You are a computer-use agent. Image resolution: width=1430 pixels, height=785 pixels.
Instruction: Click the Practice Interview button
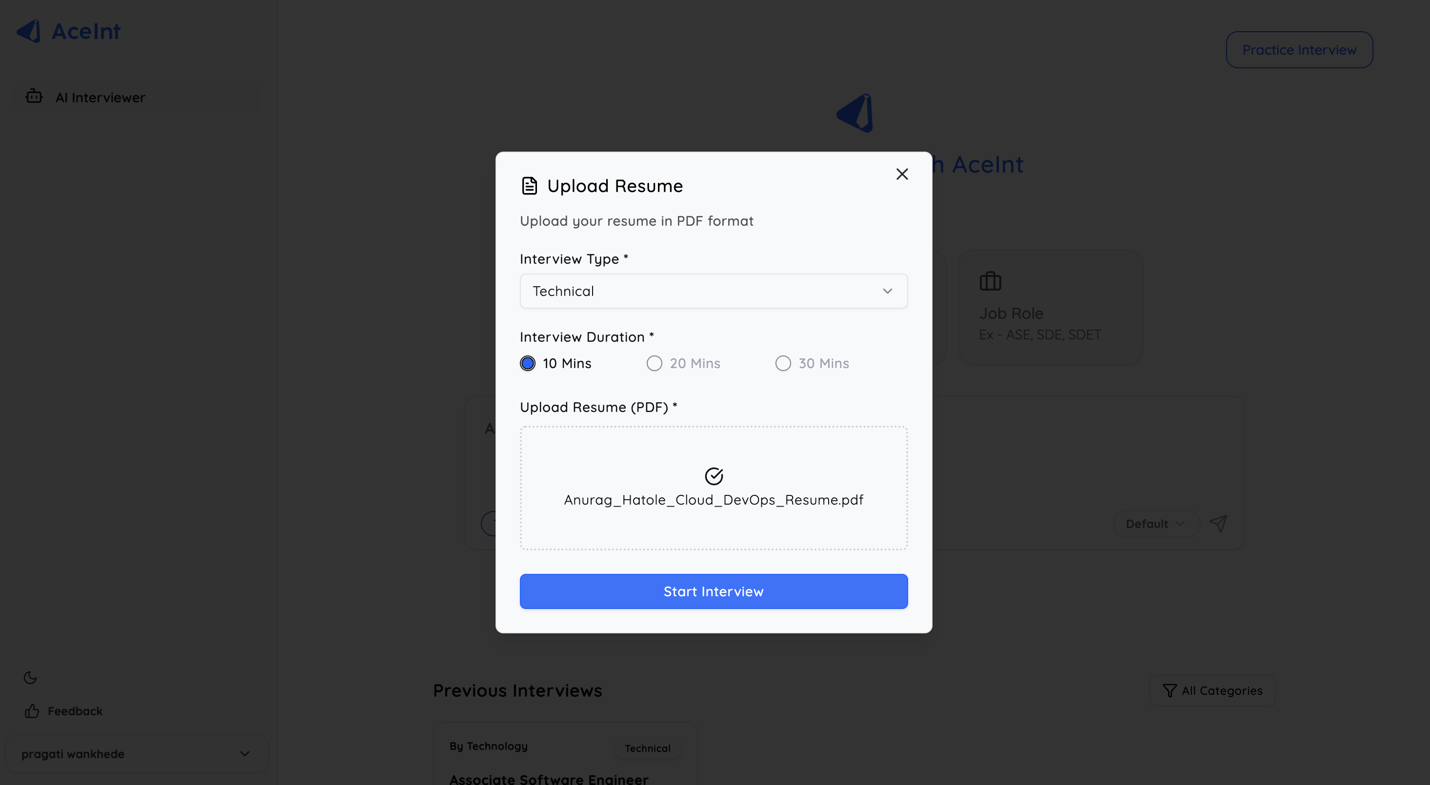click(x=1299, y=50)
